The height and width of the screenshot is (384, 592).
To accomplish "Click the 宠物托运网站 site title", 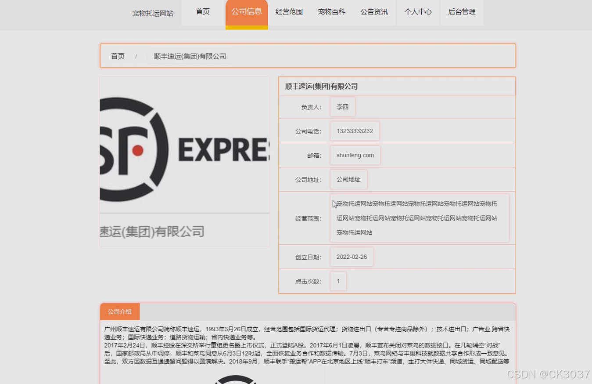I will click(153, 13).
